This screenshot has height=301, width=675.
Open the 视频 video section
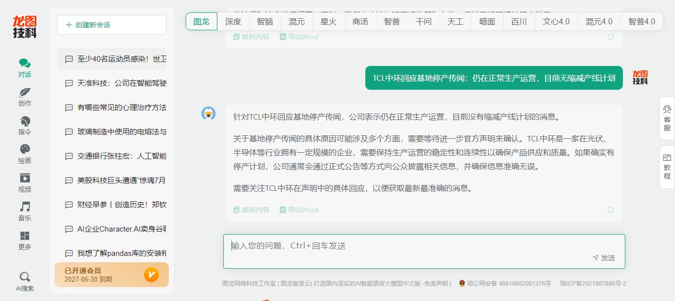(x=25, y=183)
